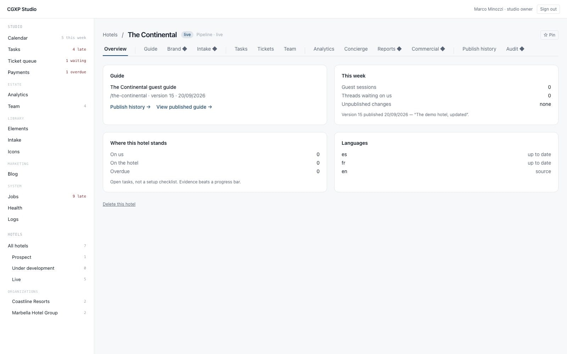Image resolution: width=567 pixels, height=354 pixels.
Task: Go back to Hotels breadcrumb
Action: (x=110, y=35)
